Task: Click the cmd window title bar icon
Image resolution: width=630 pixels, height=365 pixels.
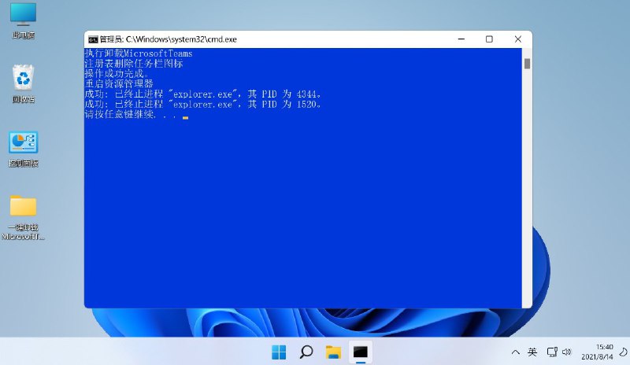Action: (x=93, y=39)
